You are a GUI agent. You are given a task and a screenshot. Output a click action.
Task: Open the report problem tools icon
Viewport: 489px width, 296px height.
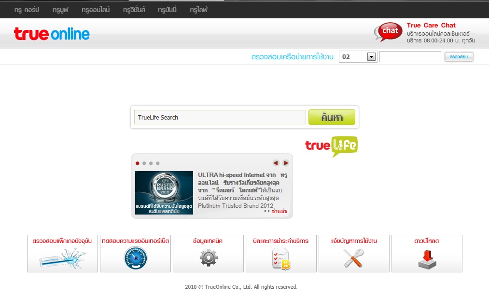354,258
